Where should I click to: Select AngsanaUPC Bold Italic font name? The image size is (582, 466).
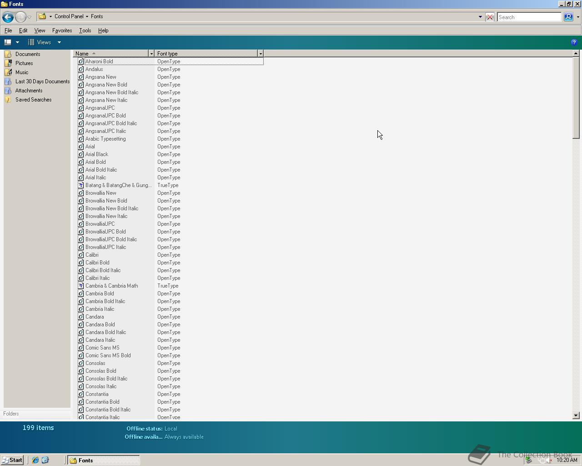click(x=111, y=123)
